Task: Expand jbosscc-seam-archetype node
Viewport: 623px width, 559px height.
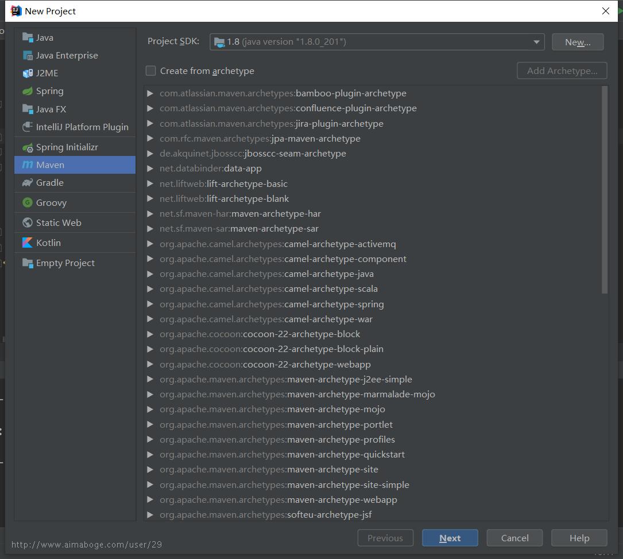Action: [150, 154]
